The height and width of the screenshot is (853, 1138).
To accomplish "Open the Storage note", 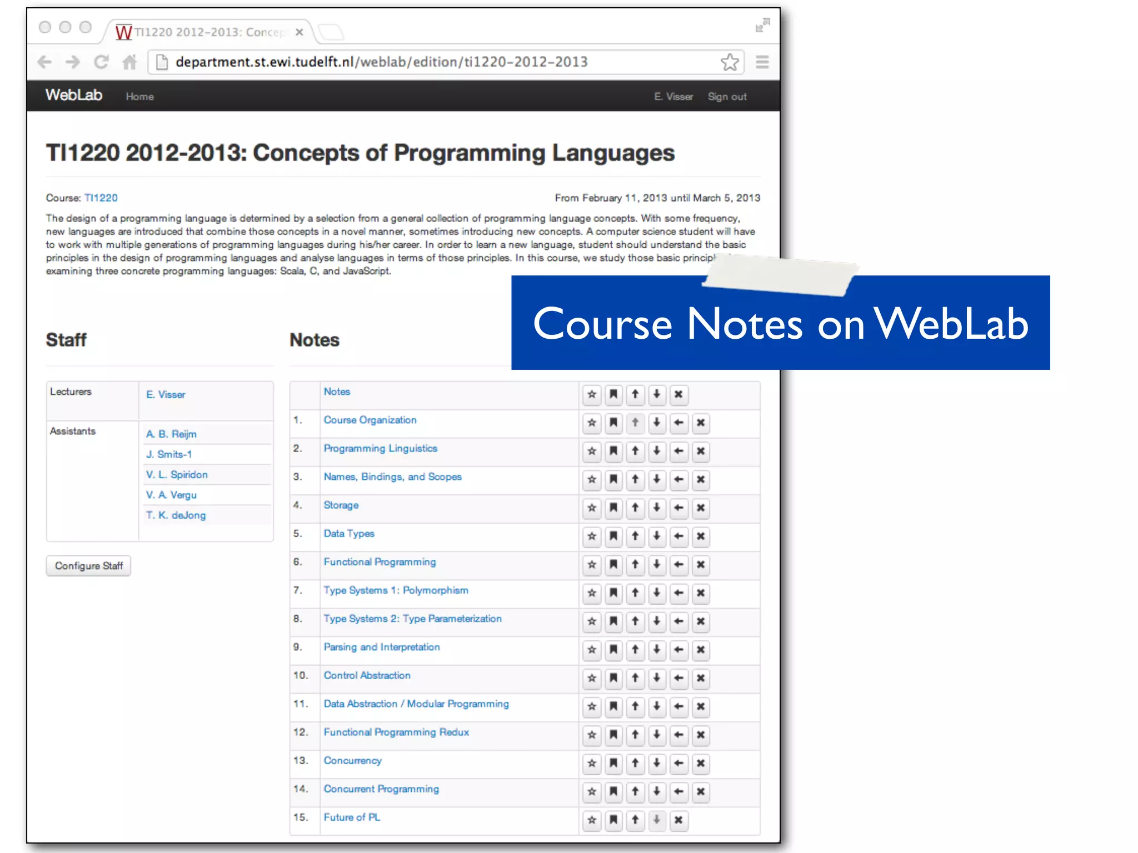I will [341, 505].
